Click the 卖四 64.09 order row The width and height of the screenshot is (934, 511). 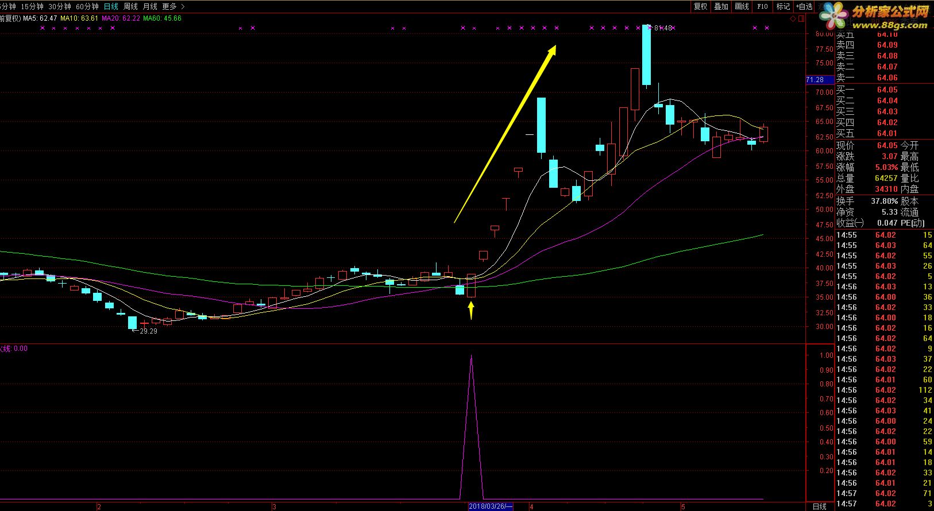tap(867, 45)
